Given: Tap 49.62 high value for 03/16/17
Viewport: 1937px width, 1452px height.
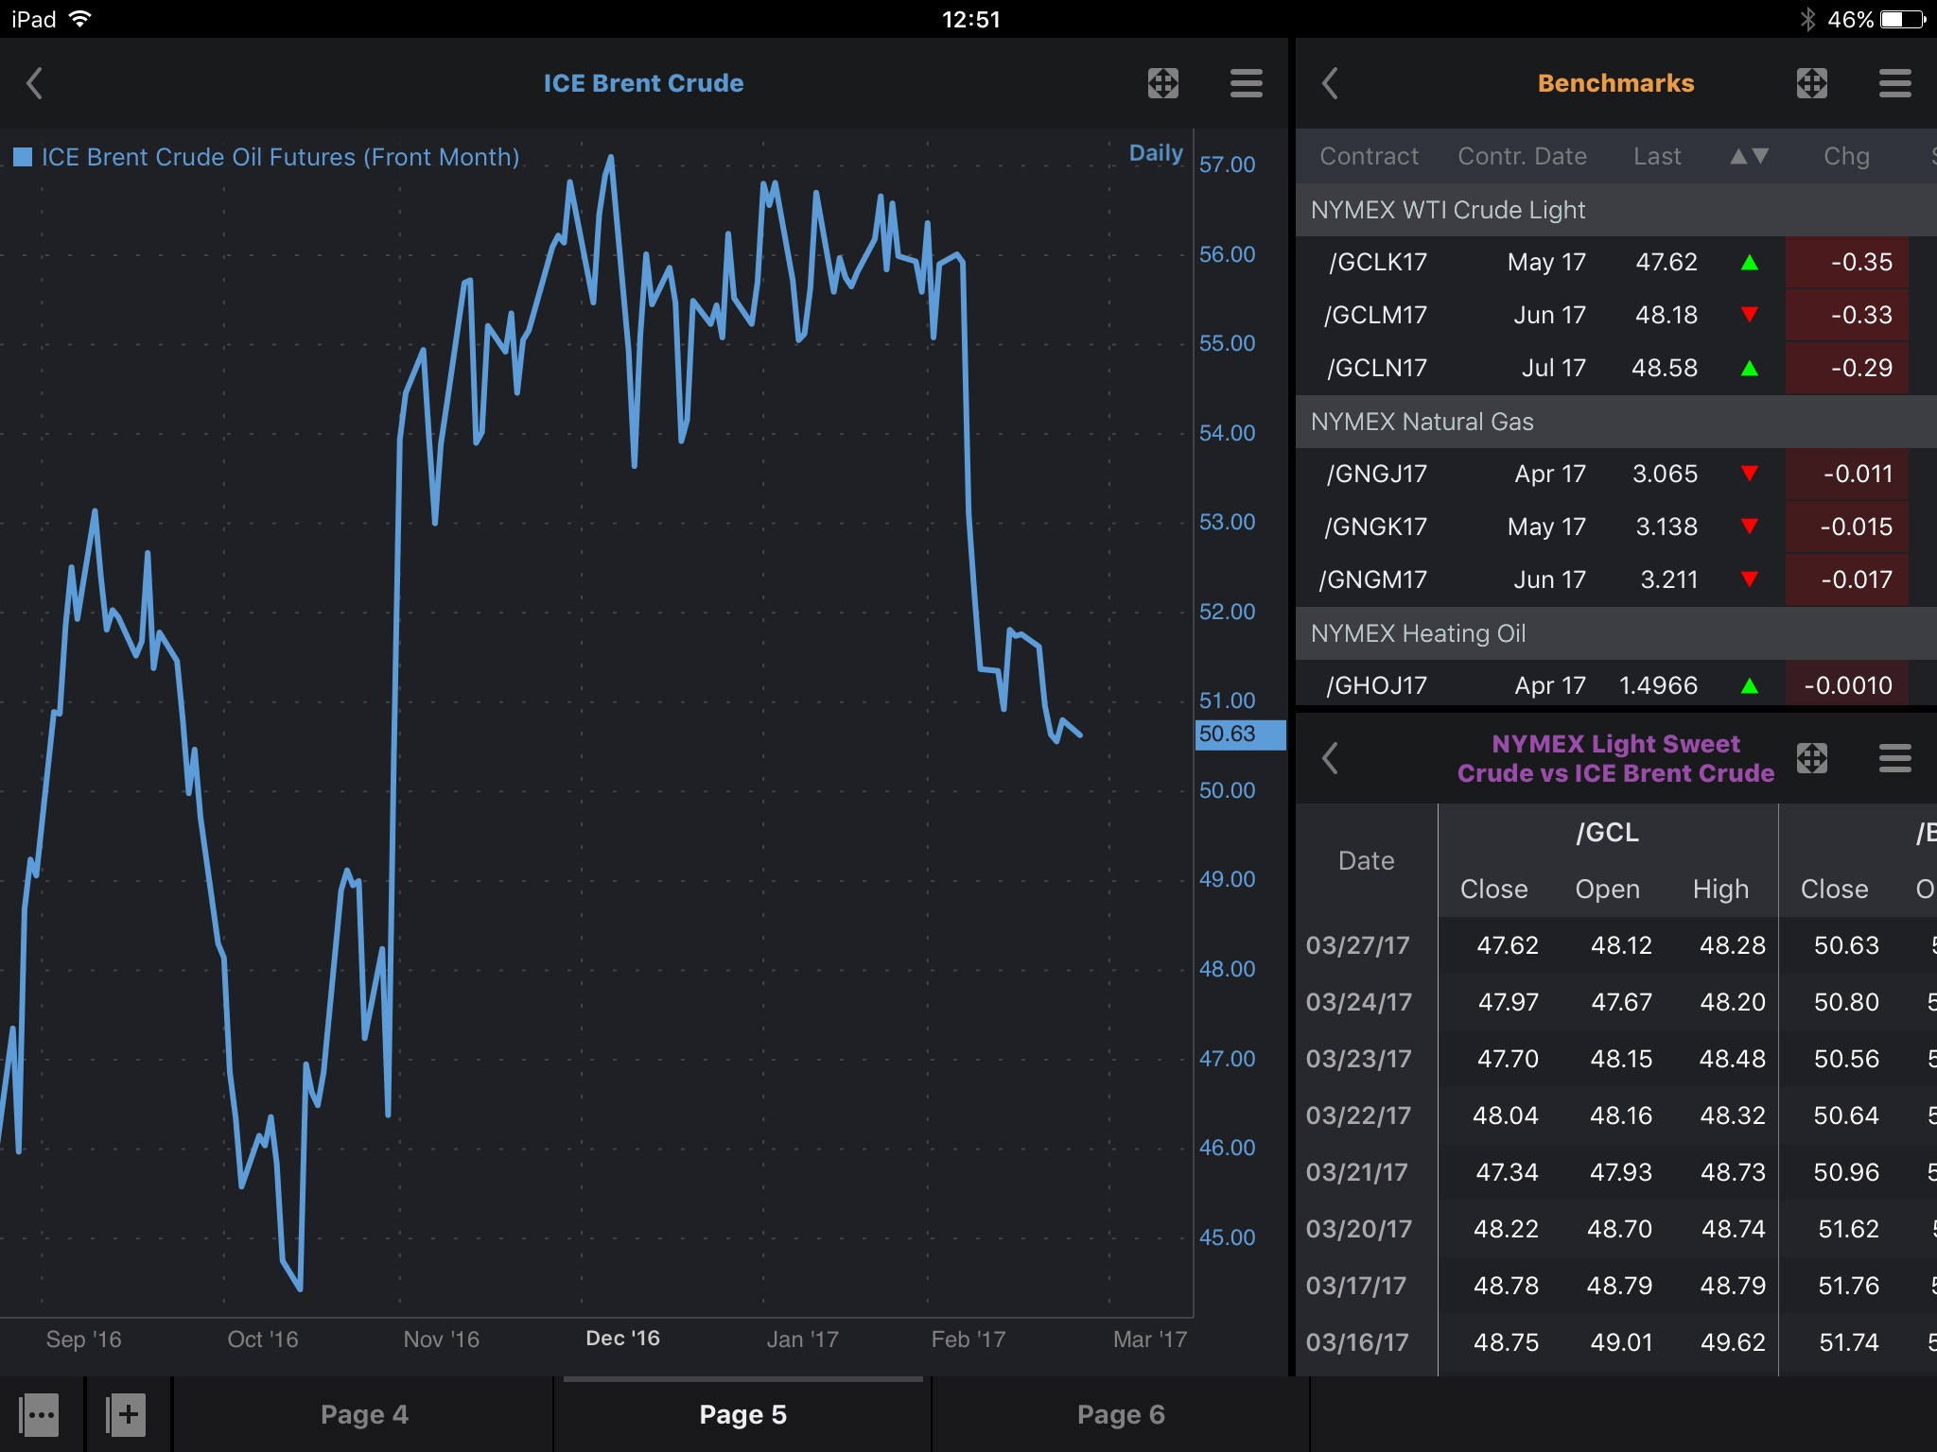Looking at the screenshot, I should pos(1733,1342).
